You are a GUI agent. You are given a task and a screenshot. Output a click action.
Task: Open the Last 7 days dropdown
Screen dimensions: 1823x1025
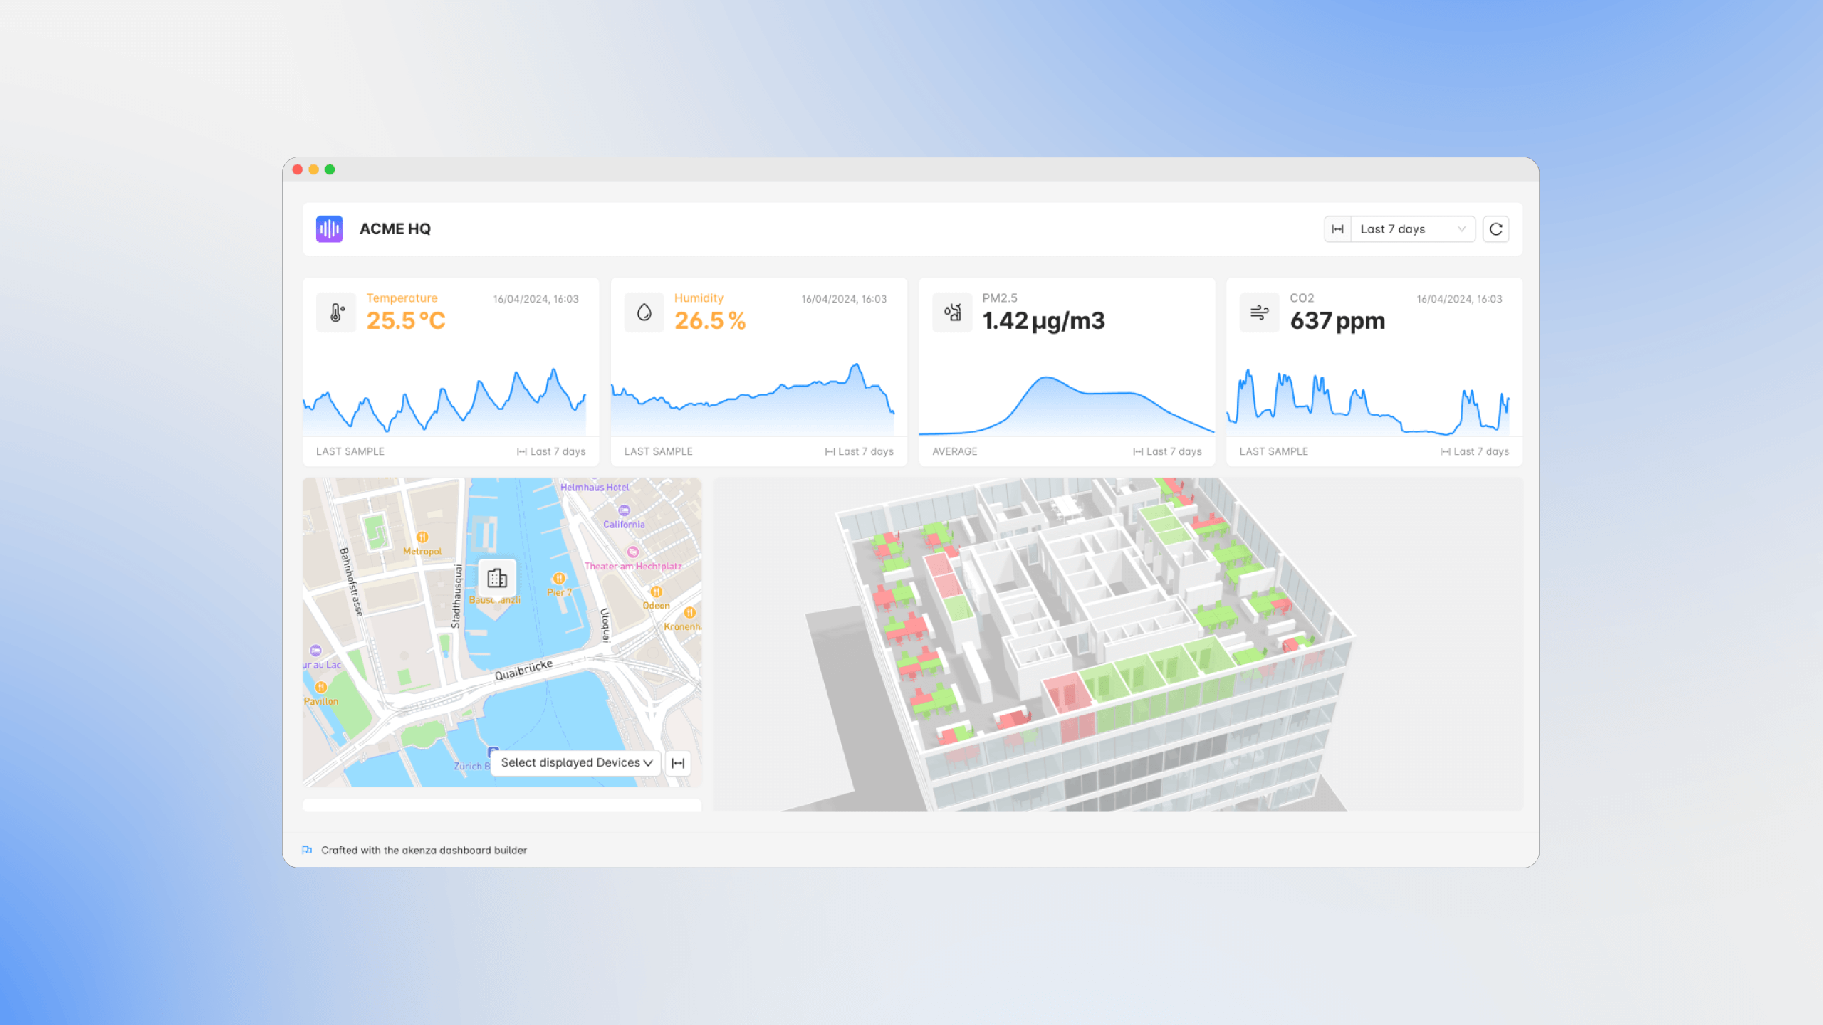[x=1413, y=229]
